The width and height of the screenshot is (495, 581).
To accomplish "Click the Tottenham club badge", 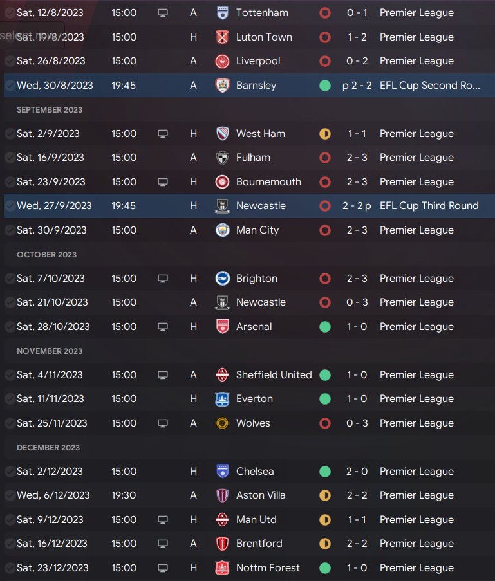I will point(223,13).
